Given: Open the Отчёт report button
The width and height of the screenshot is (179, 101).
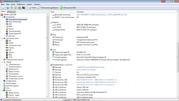Looking at the screenshot, I should tap(32, 8).
